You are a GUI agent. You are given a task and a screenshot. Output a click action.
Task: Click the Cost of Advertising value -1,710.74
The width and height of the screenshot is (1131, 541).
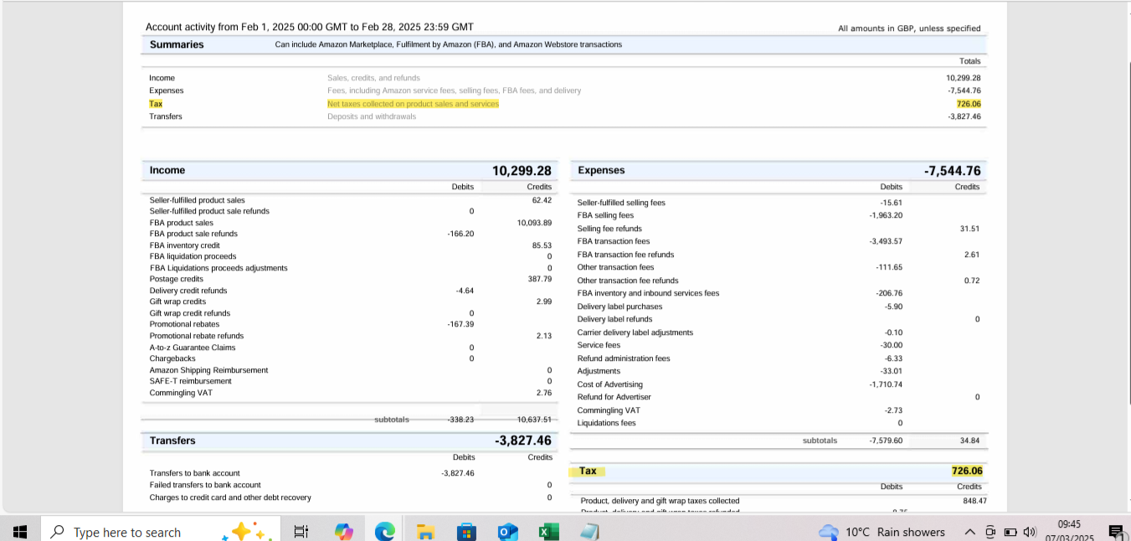[886, 384]
